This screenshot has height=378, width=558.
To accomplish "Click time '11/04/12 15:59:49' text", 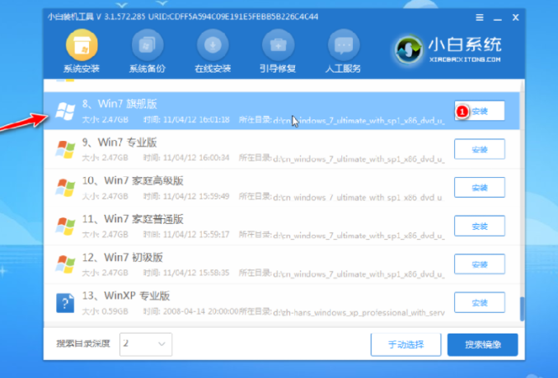I will [196, 196].
